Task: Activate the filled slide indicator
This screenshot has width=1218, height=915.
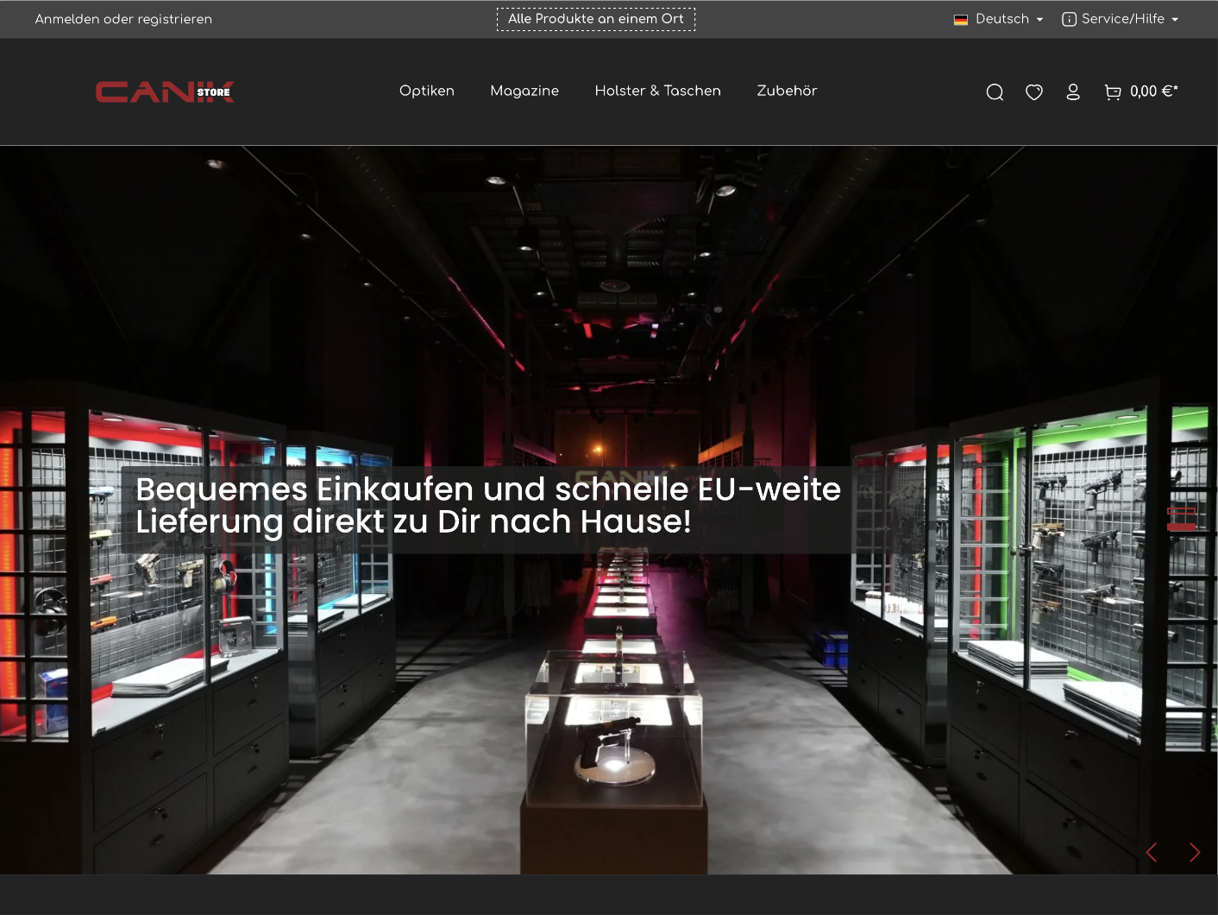Action: pyautogui.click(x=1181, y=527)
